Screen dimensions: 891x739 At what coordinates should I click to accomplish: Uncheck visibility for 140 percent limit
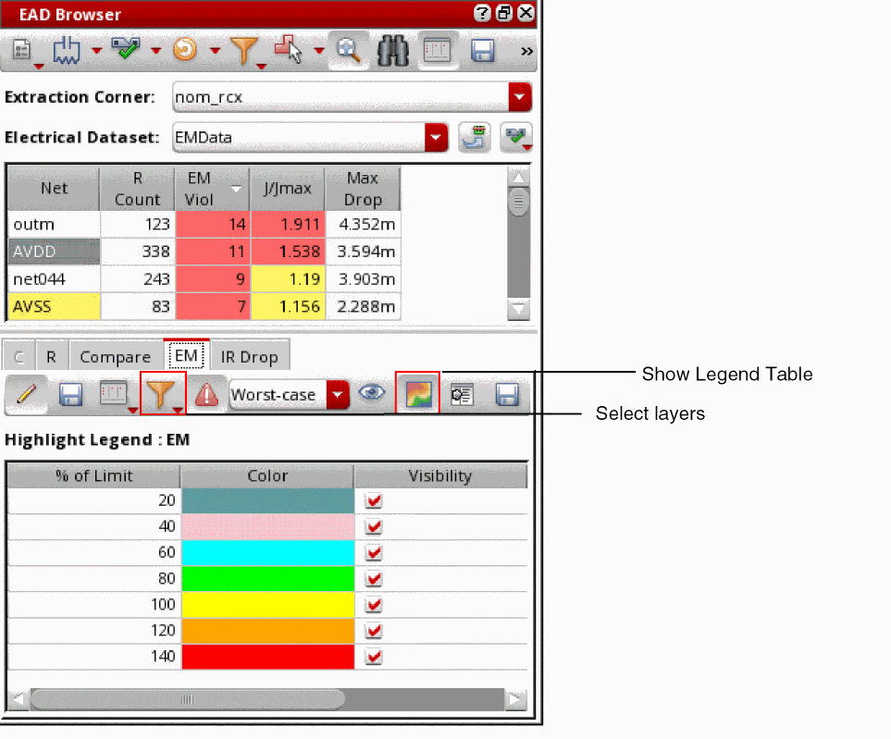tap(374, 657)
